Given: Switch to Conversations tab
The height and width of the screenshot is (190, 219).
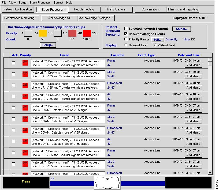Looking at the screenshot, I should [151, 9].
